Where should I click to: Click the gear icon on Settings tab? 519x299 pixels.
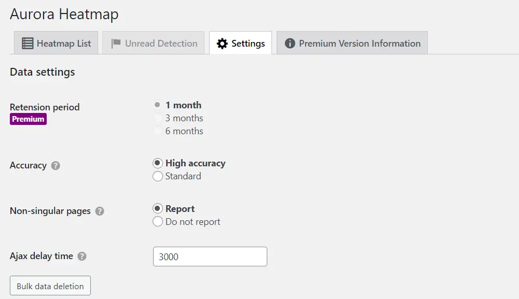click(222, 44)
